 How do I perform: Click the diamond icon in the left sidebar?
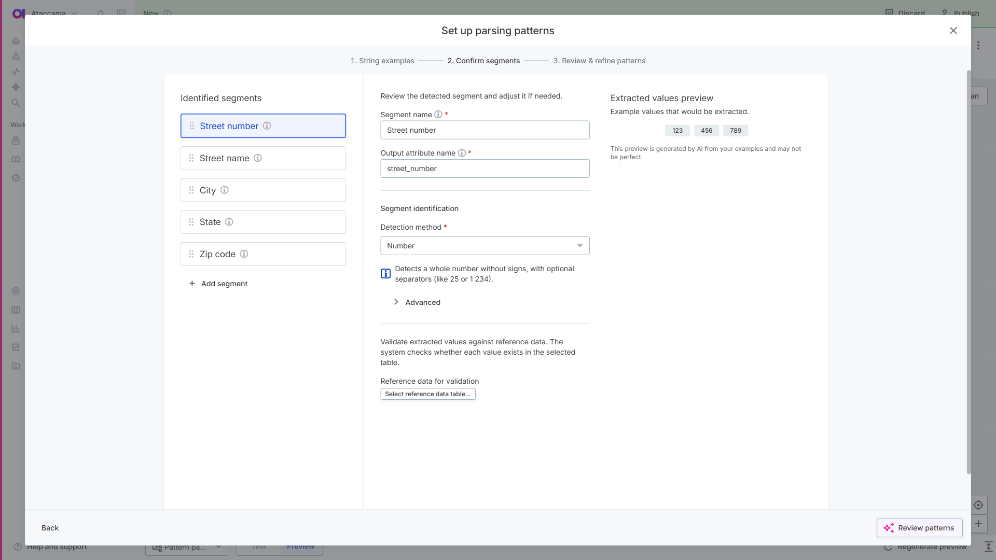16,87
